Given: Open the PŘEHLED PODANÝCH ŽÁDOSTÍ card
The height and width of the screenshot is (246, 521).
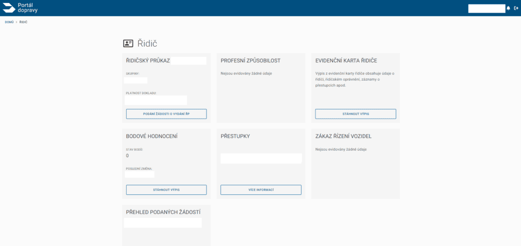Looking at the screenshot, I should pyautogui.click(x=166, y=226).
